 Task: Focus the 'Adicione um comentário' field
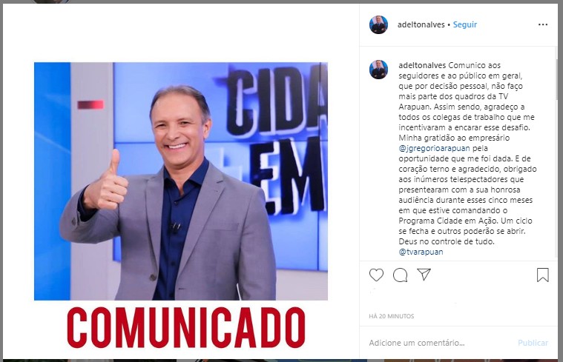pos(440,343)
